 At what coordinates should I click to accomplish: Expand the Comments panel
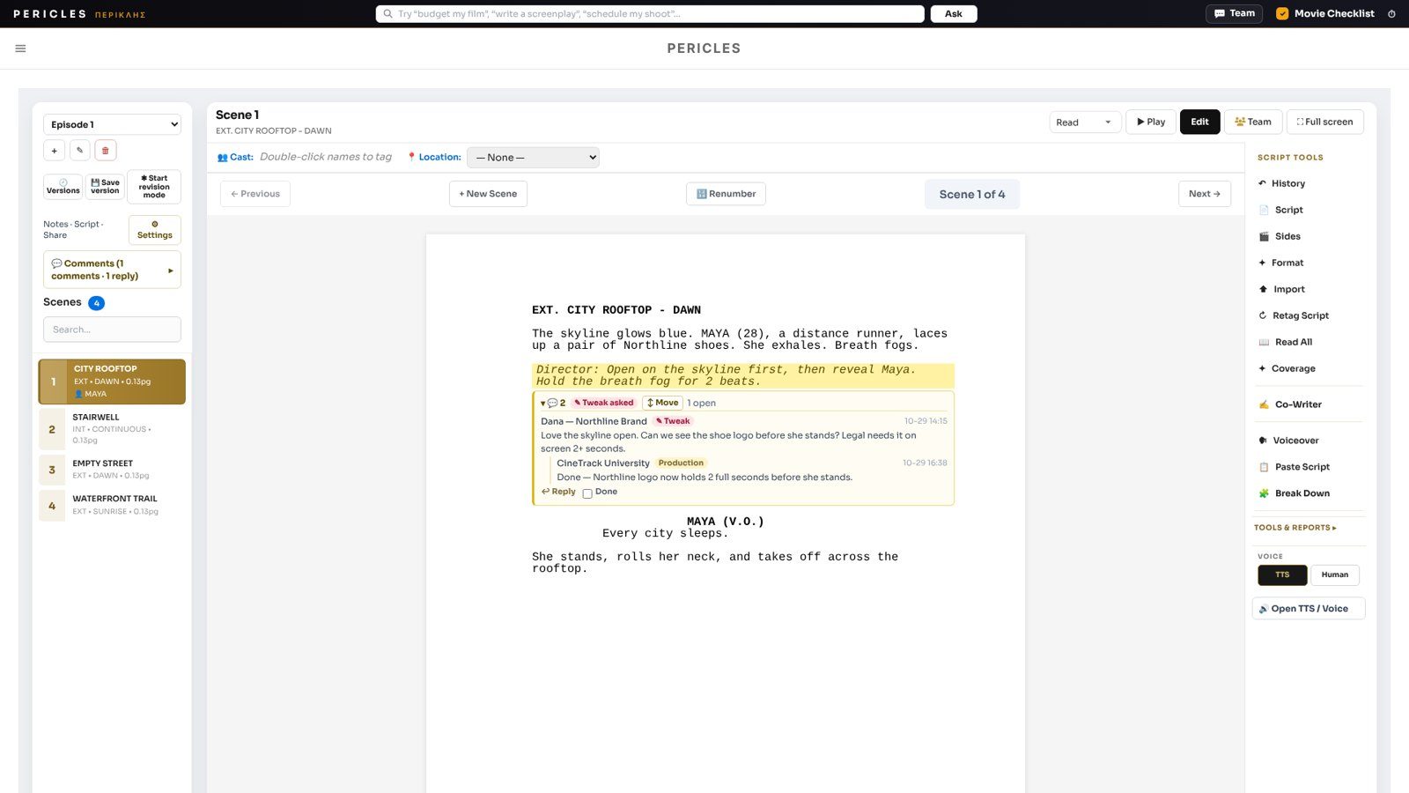click(x=112, y=270)
